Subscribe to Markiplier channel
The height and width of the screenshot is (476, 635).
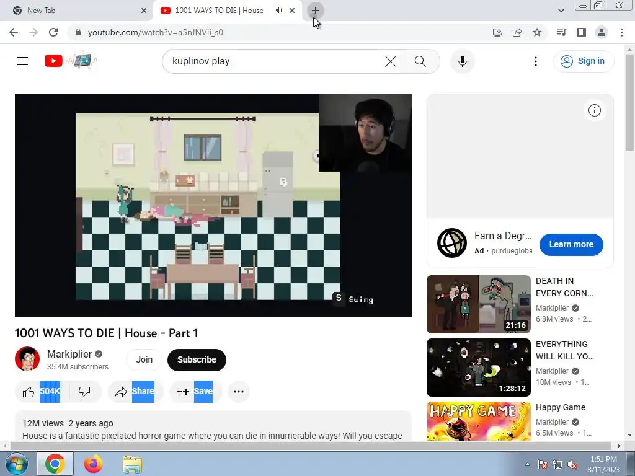point(197,360)
